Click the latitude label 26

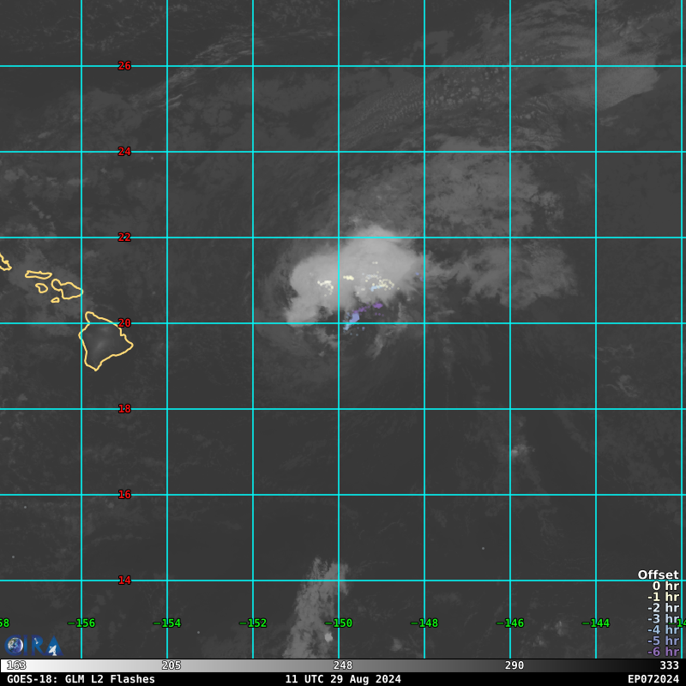[124, 66]
